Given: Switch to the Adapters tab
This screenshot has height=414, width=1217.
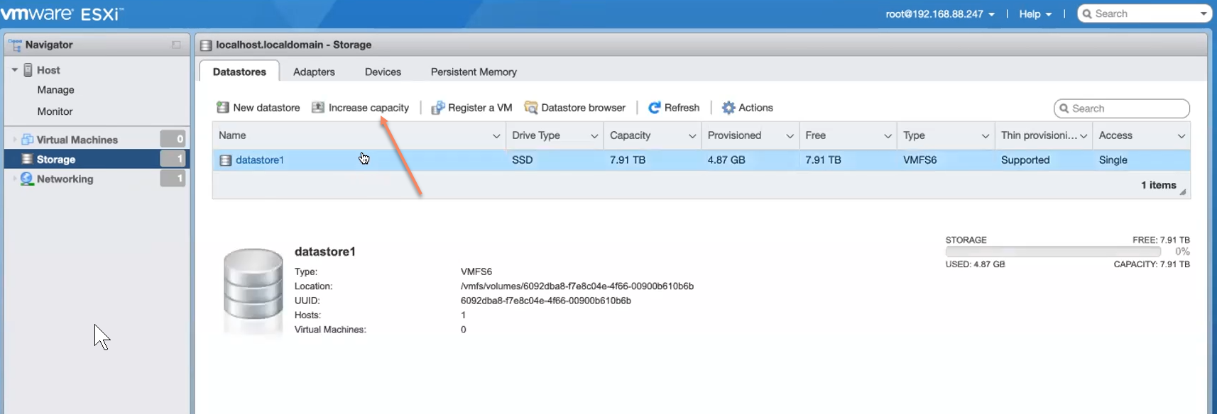Looking at the screenshot, I should tap(314, 72).
